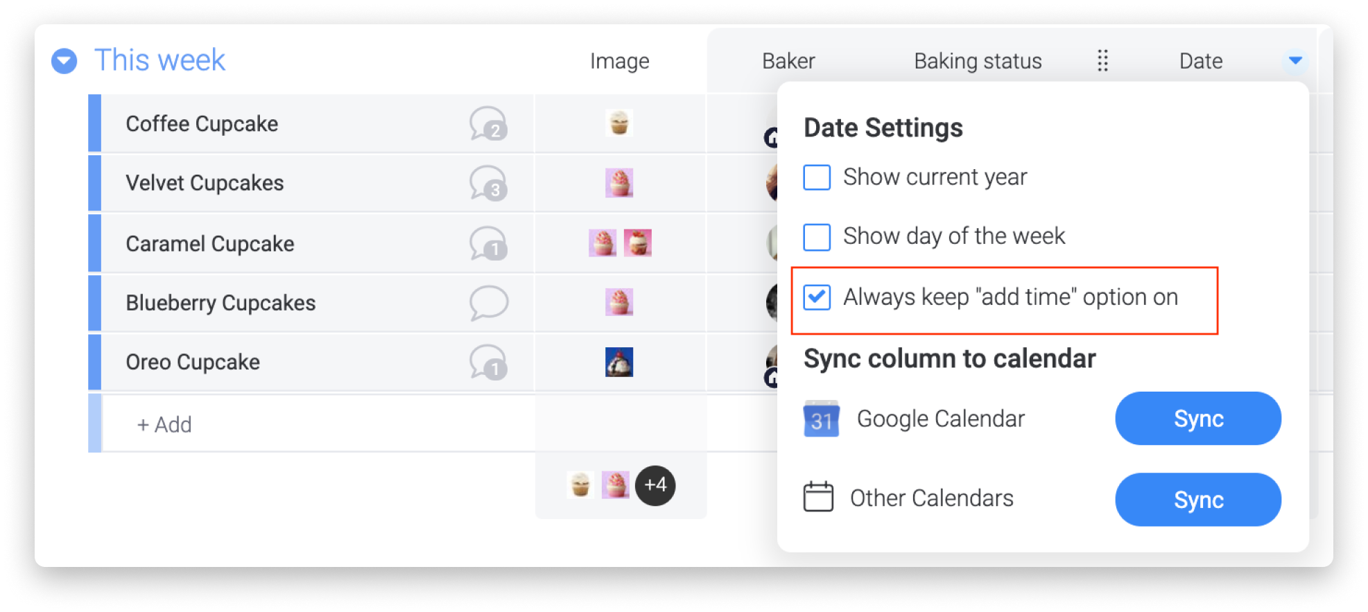Sync column with Google Calendar
This screenshot has height=612, width=1368.
point(1198,419)
